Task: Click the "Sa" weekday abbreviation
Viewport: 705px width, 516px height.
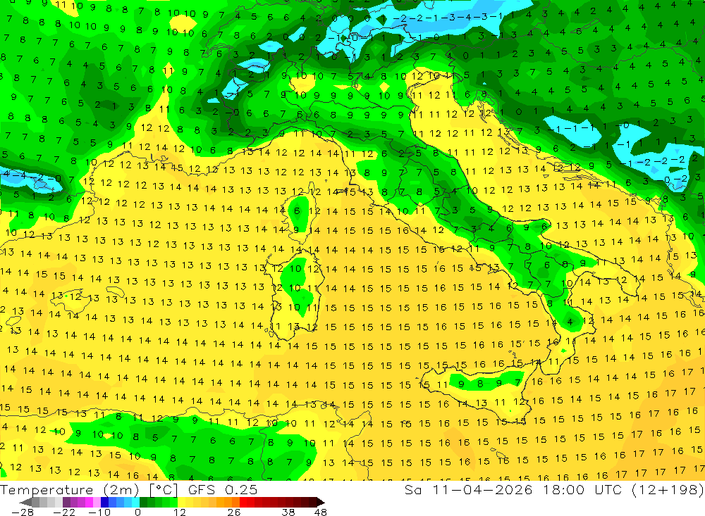Action: (x=412, y=489)
